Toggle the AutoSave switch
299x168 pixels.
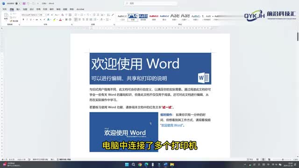[18, 3]
